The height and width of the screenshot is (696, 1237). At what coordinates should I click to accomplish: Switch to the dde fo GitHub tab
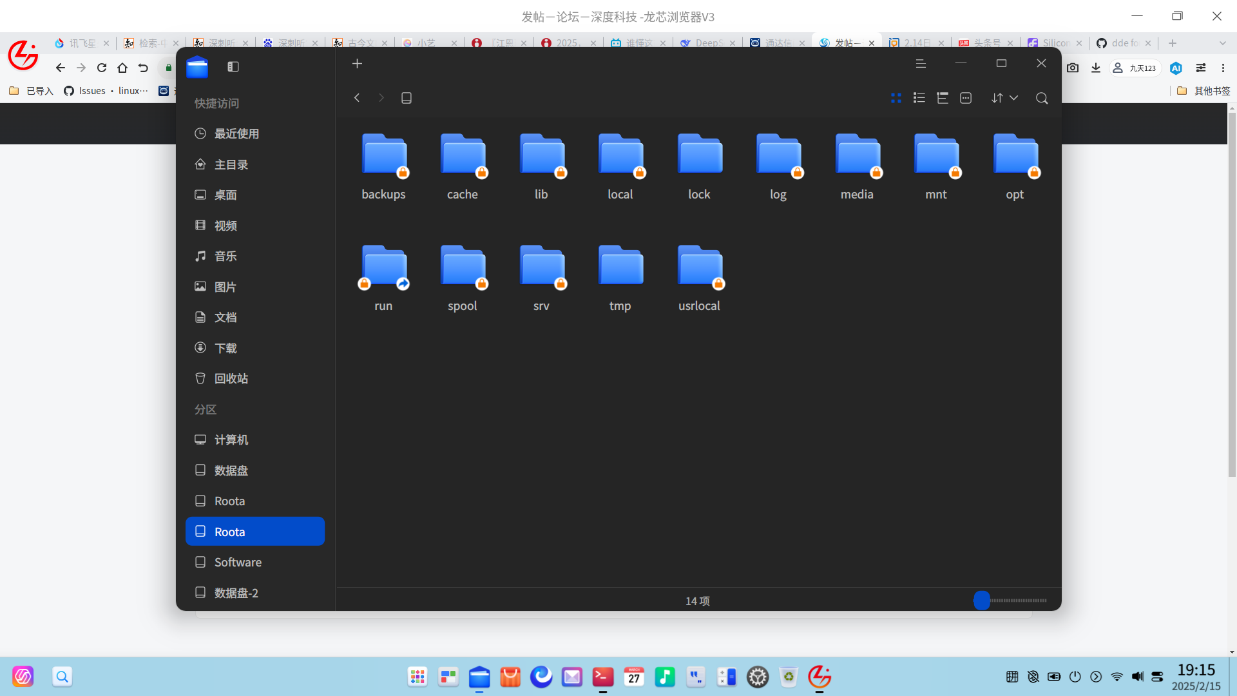tap(1124, 43)
